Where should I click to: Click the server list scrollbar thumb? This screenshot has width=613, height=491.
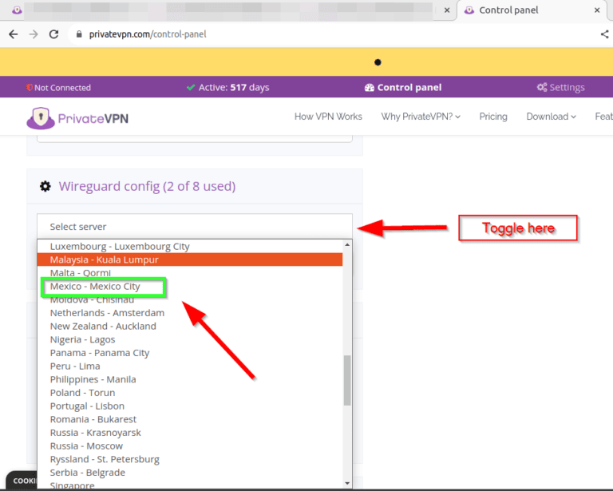click(346, 380)
